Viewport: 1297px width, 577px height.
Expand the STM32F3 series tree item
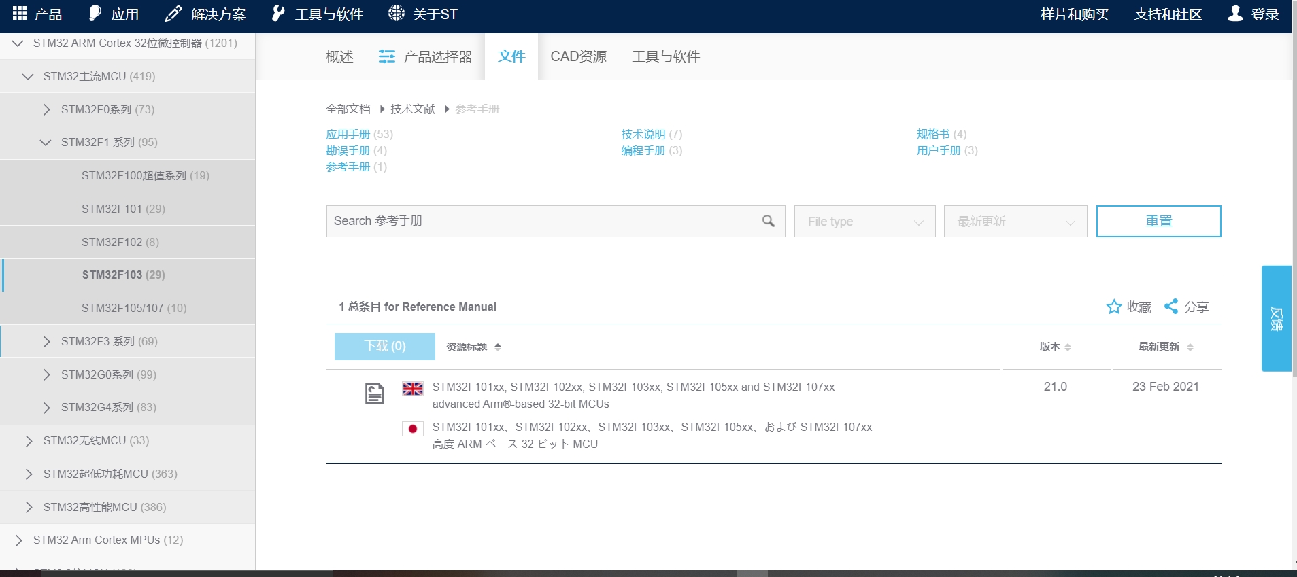(46, 341)
